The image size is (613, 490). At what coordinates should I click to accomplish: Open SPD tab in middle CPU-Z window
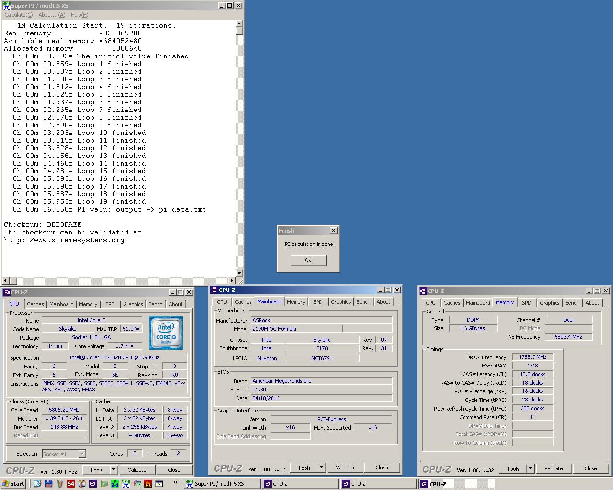pos(318,302)
